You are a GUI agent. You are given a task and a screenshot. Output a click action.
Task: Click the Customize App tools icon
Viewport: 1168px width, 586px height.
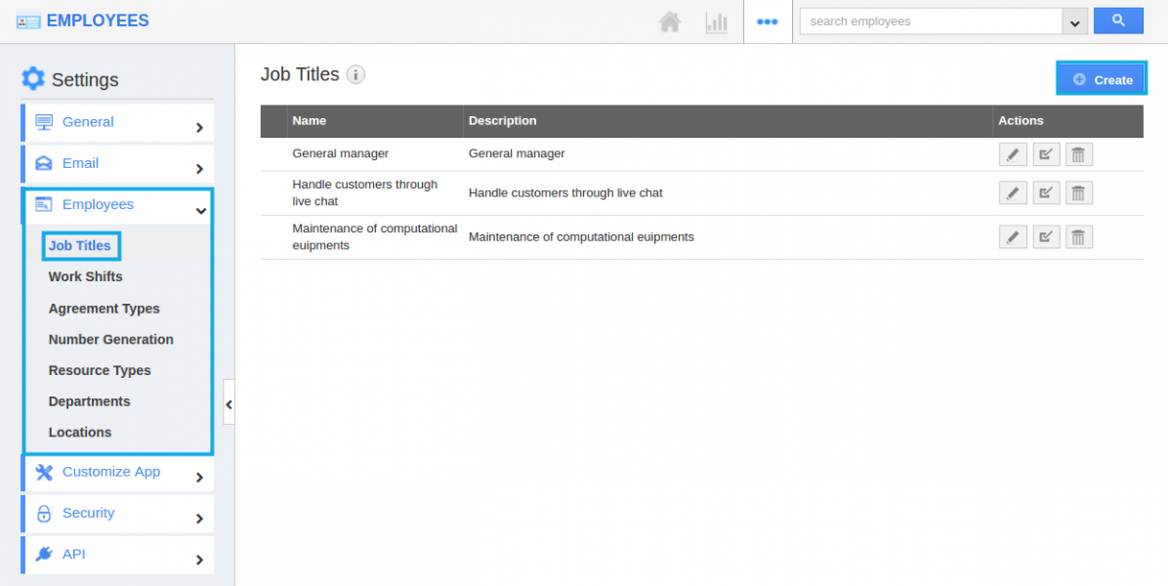(44, 472)
